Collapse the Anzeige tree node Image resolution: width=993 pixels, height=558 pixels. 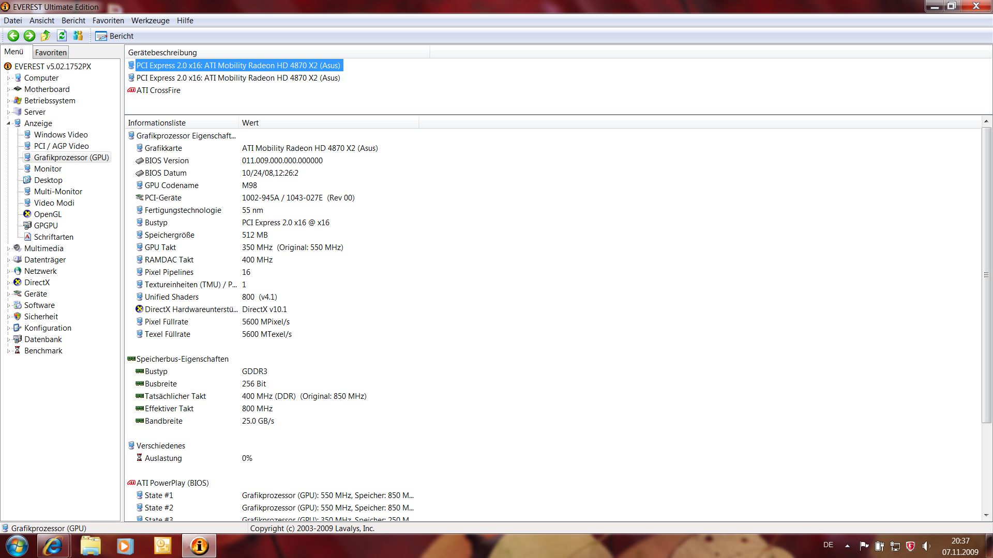pos(8,123)
